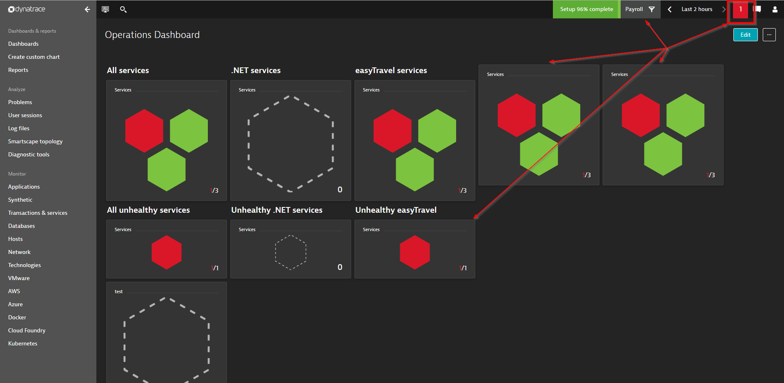This screenshot has height=383, width=784.
Task: Click dashed hexagon in test tile
Action: coord(166,341)
